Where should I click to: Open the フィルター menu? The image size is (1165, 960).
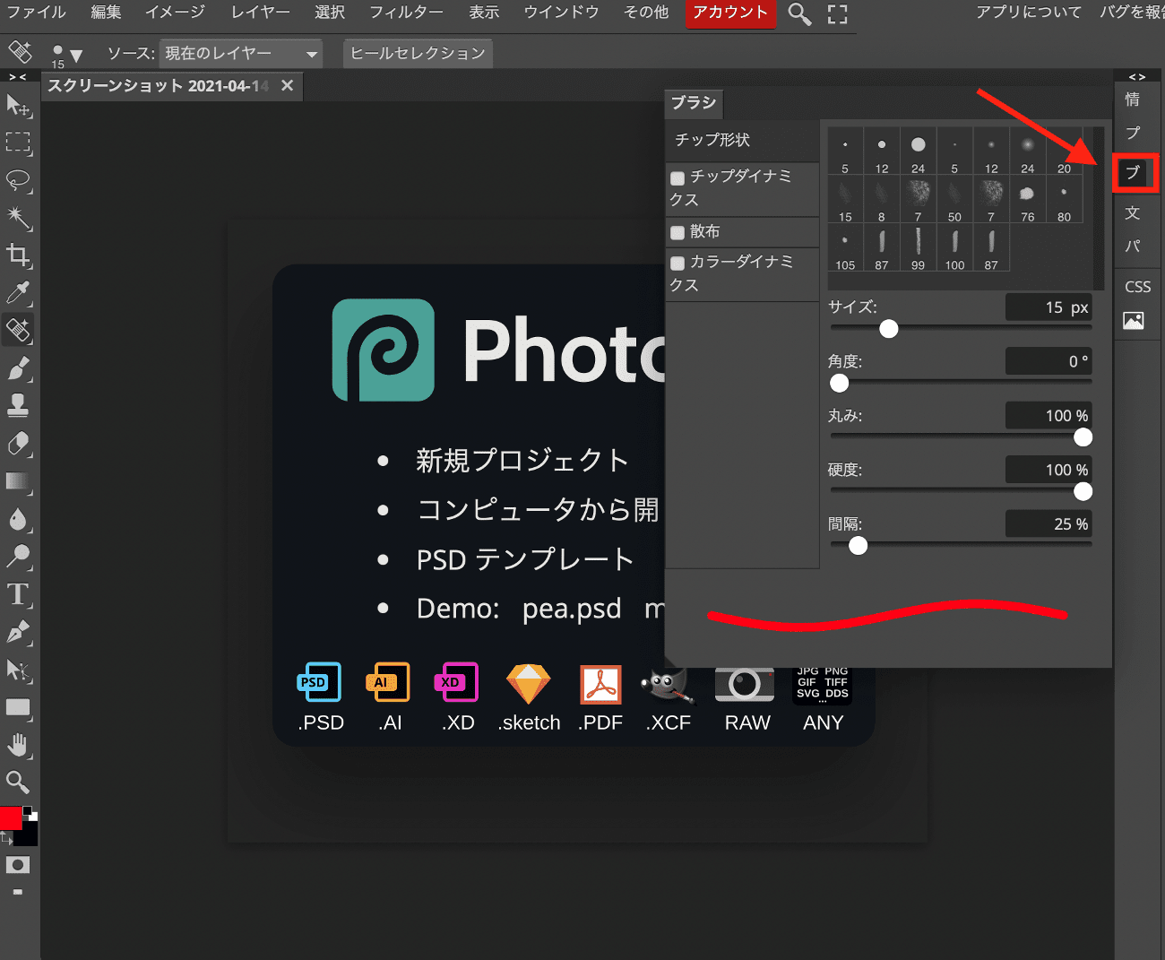click(406, 13)
